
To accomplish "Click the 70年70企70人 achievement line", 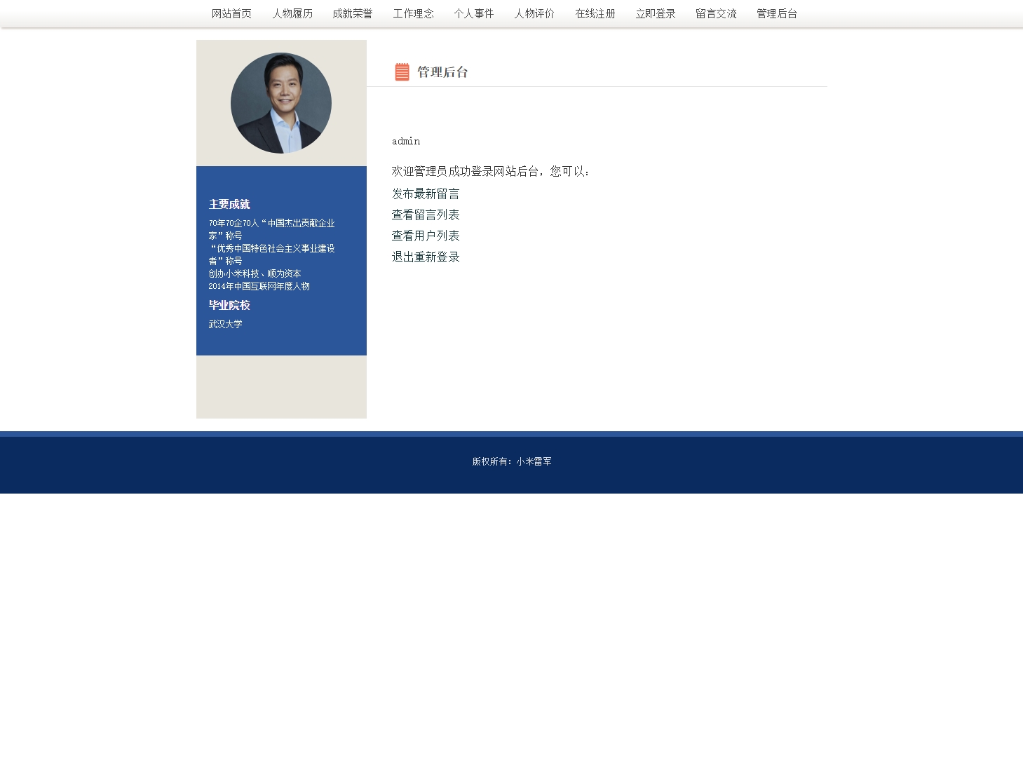I will [x=271, y=229].
